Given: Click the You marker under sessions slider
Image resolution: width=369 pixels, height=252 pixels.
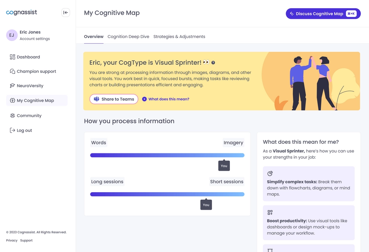Looking at the screenshot, I should click(206, 205).
